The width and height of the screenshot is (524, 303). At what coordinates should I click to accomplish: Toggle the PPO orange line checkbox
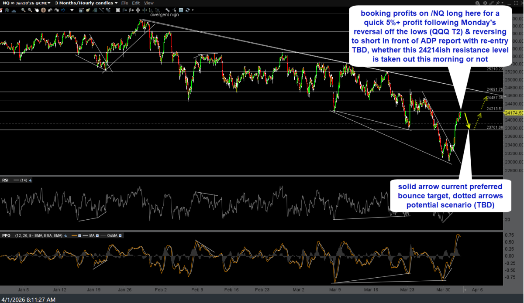79,235
